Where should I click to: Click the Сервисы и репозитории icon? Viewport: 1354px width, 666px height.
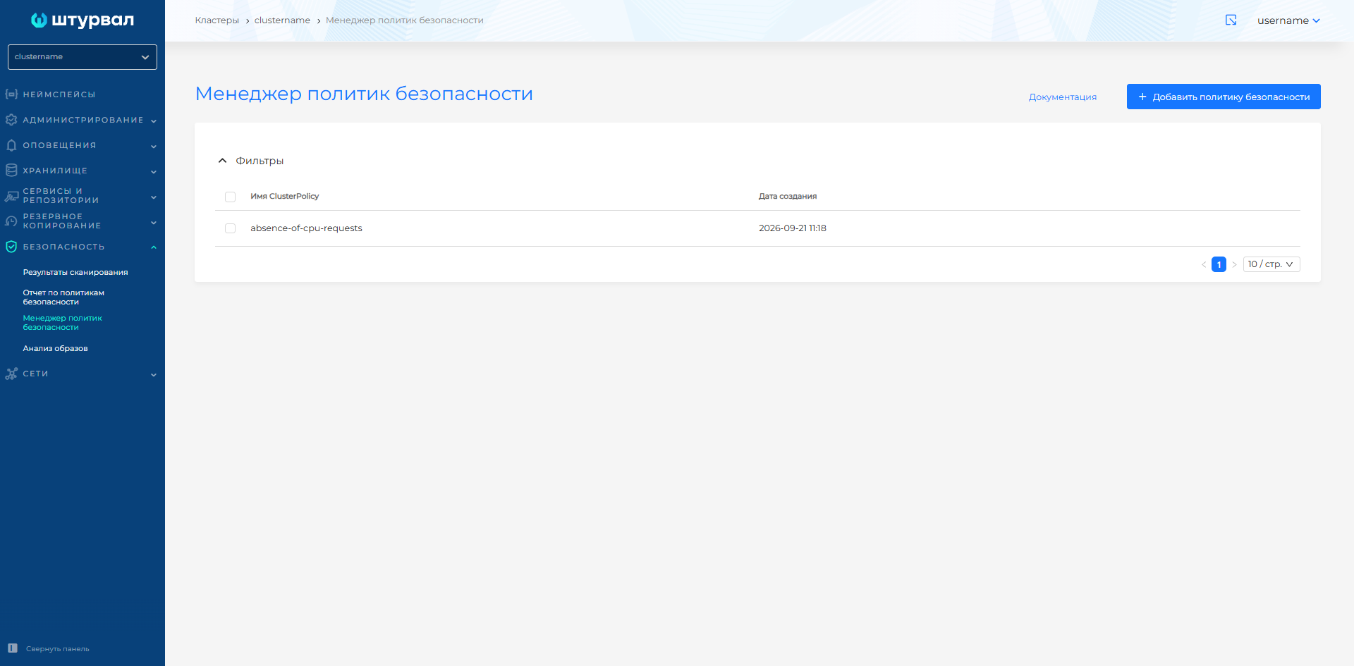click(x=11, y=196)
